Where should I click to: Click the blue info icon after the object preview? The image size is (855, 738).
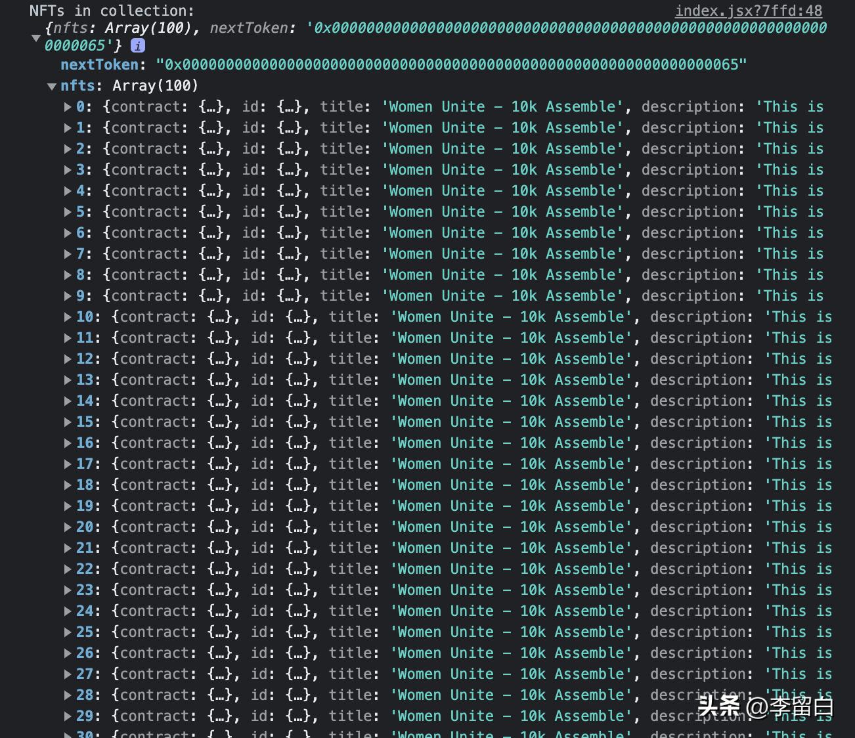click(138, 45)
